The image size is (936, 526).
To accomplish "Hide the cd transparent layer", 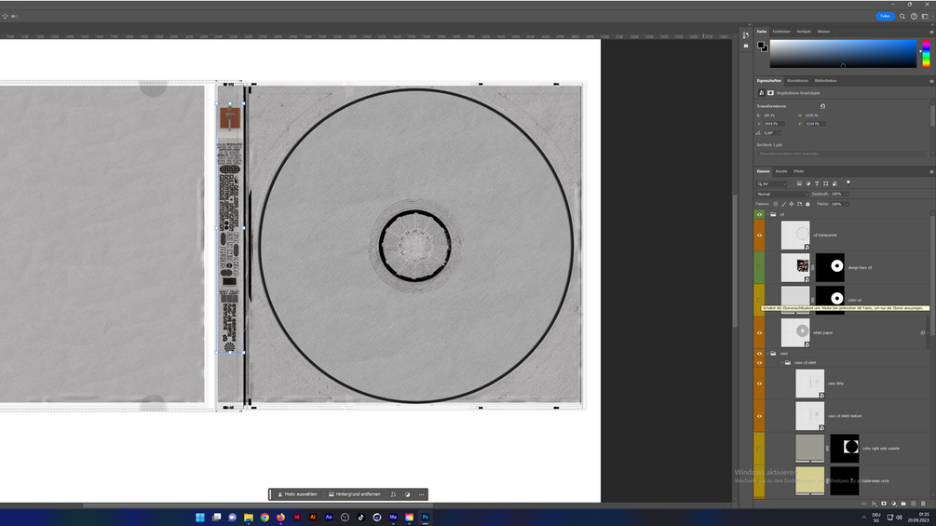I will [x=759, y=235].
